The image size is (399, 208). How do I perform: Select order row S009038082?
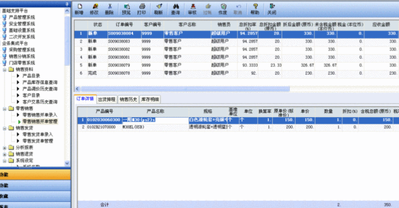point(237,49)
